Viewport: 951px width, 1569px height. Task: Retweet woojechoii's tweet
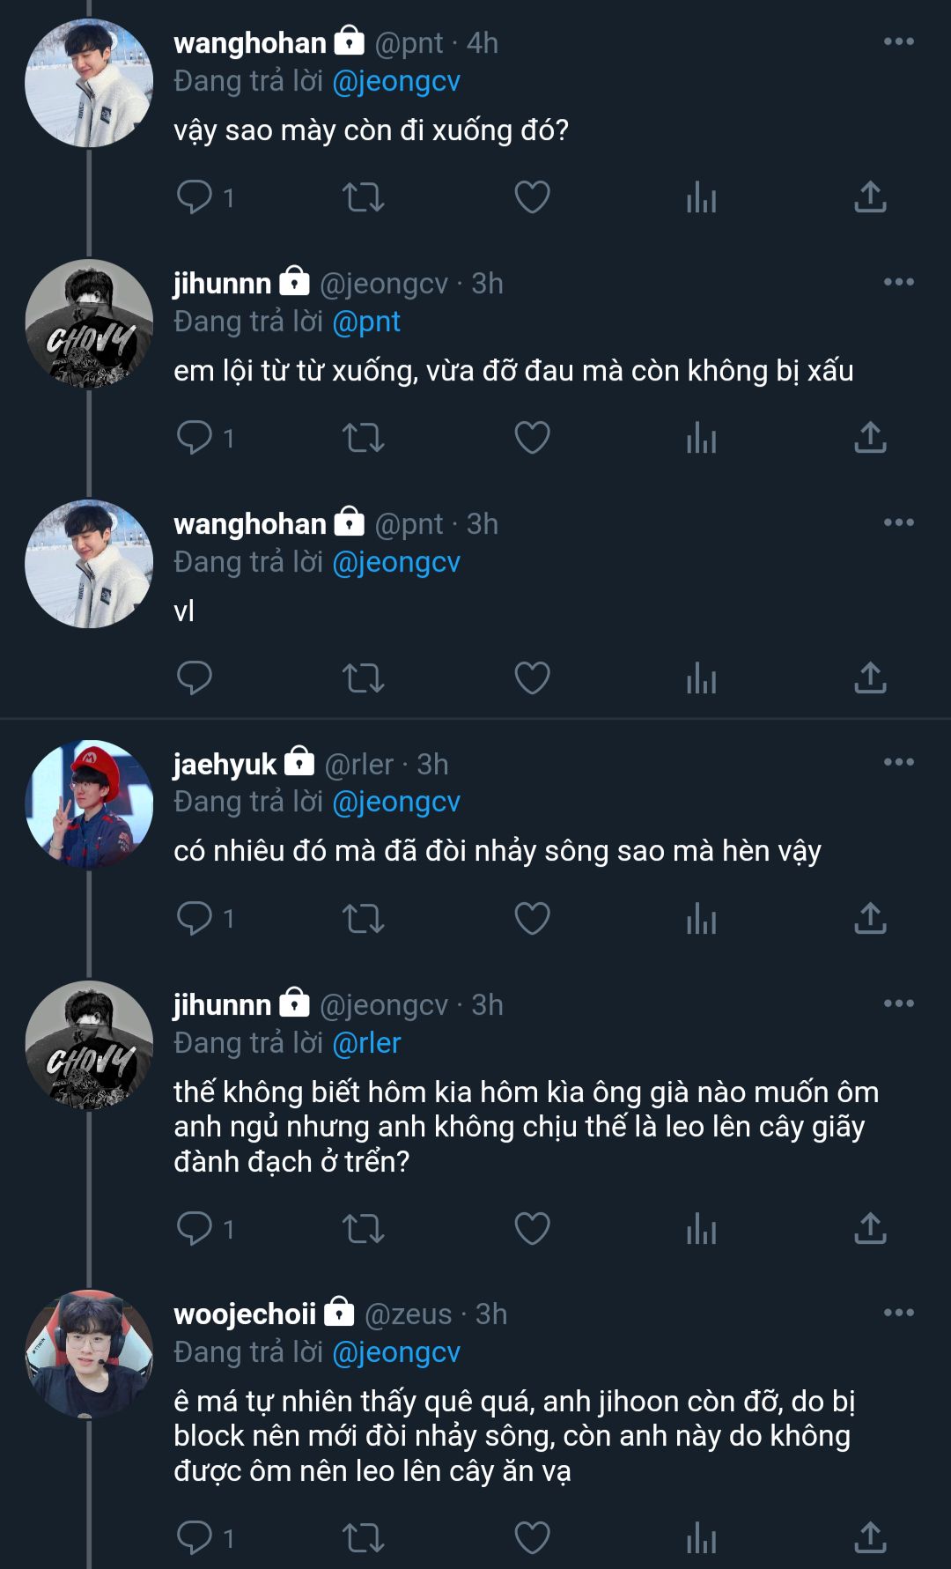pos(363,1538)
